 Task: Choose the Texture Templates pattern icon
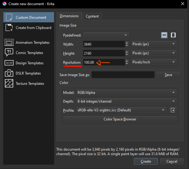pyautogui.click(x=9, y=83)
